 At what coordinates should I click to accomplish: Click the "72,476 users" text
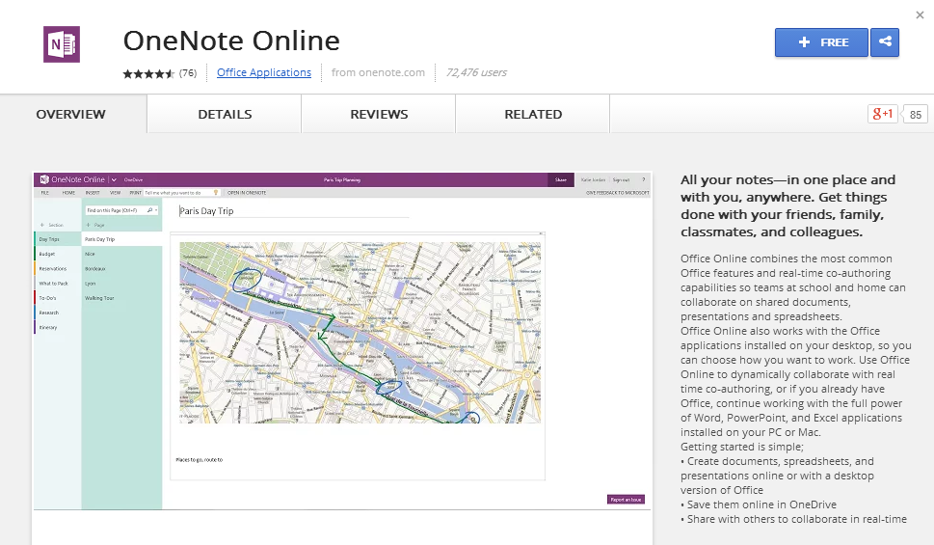pyautogui.click(x=476, y=72)
